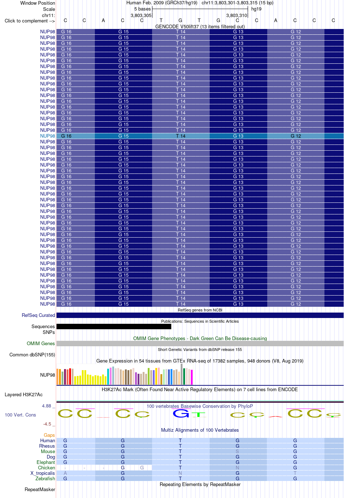Click G 13 codon in the highlighted NUP98 row
Viewport: 344px width, 498px height.
click(238, 136)
